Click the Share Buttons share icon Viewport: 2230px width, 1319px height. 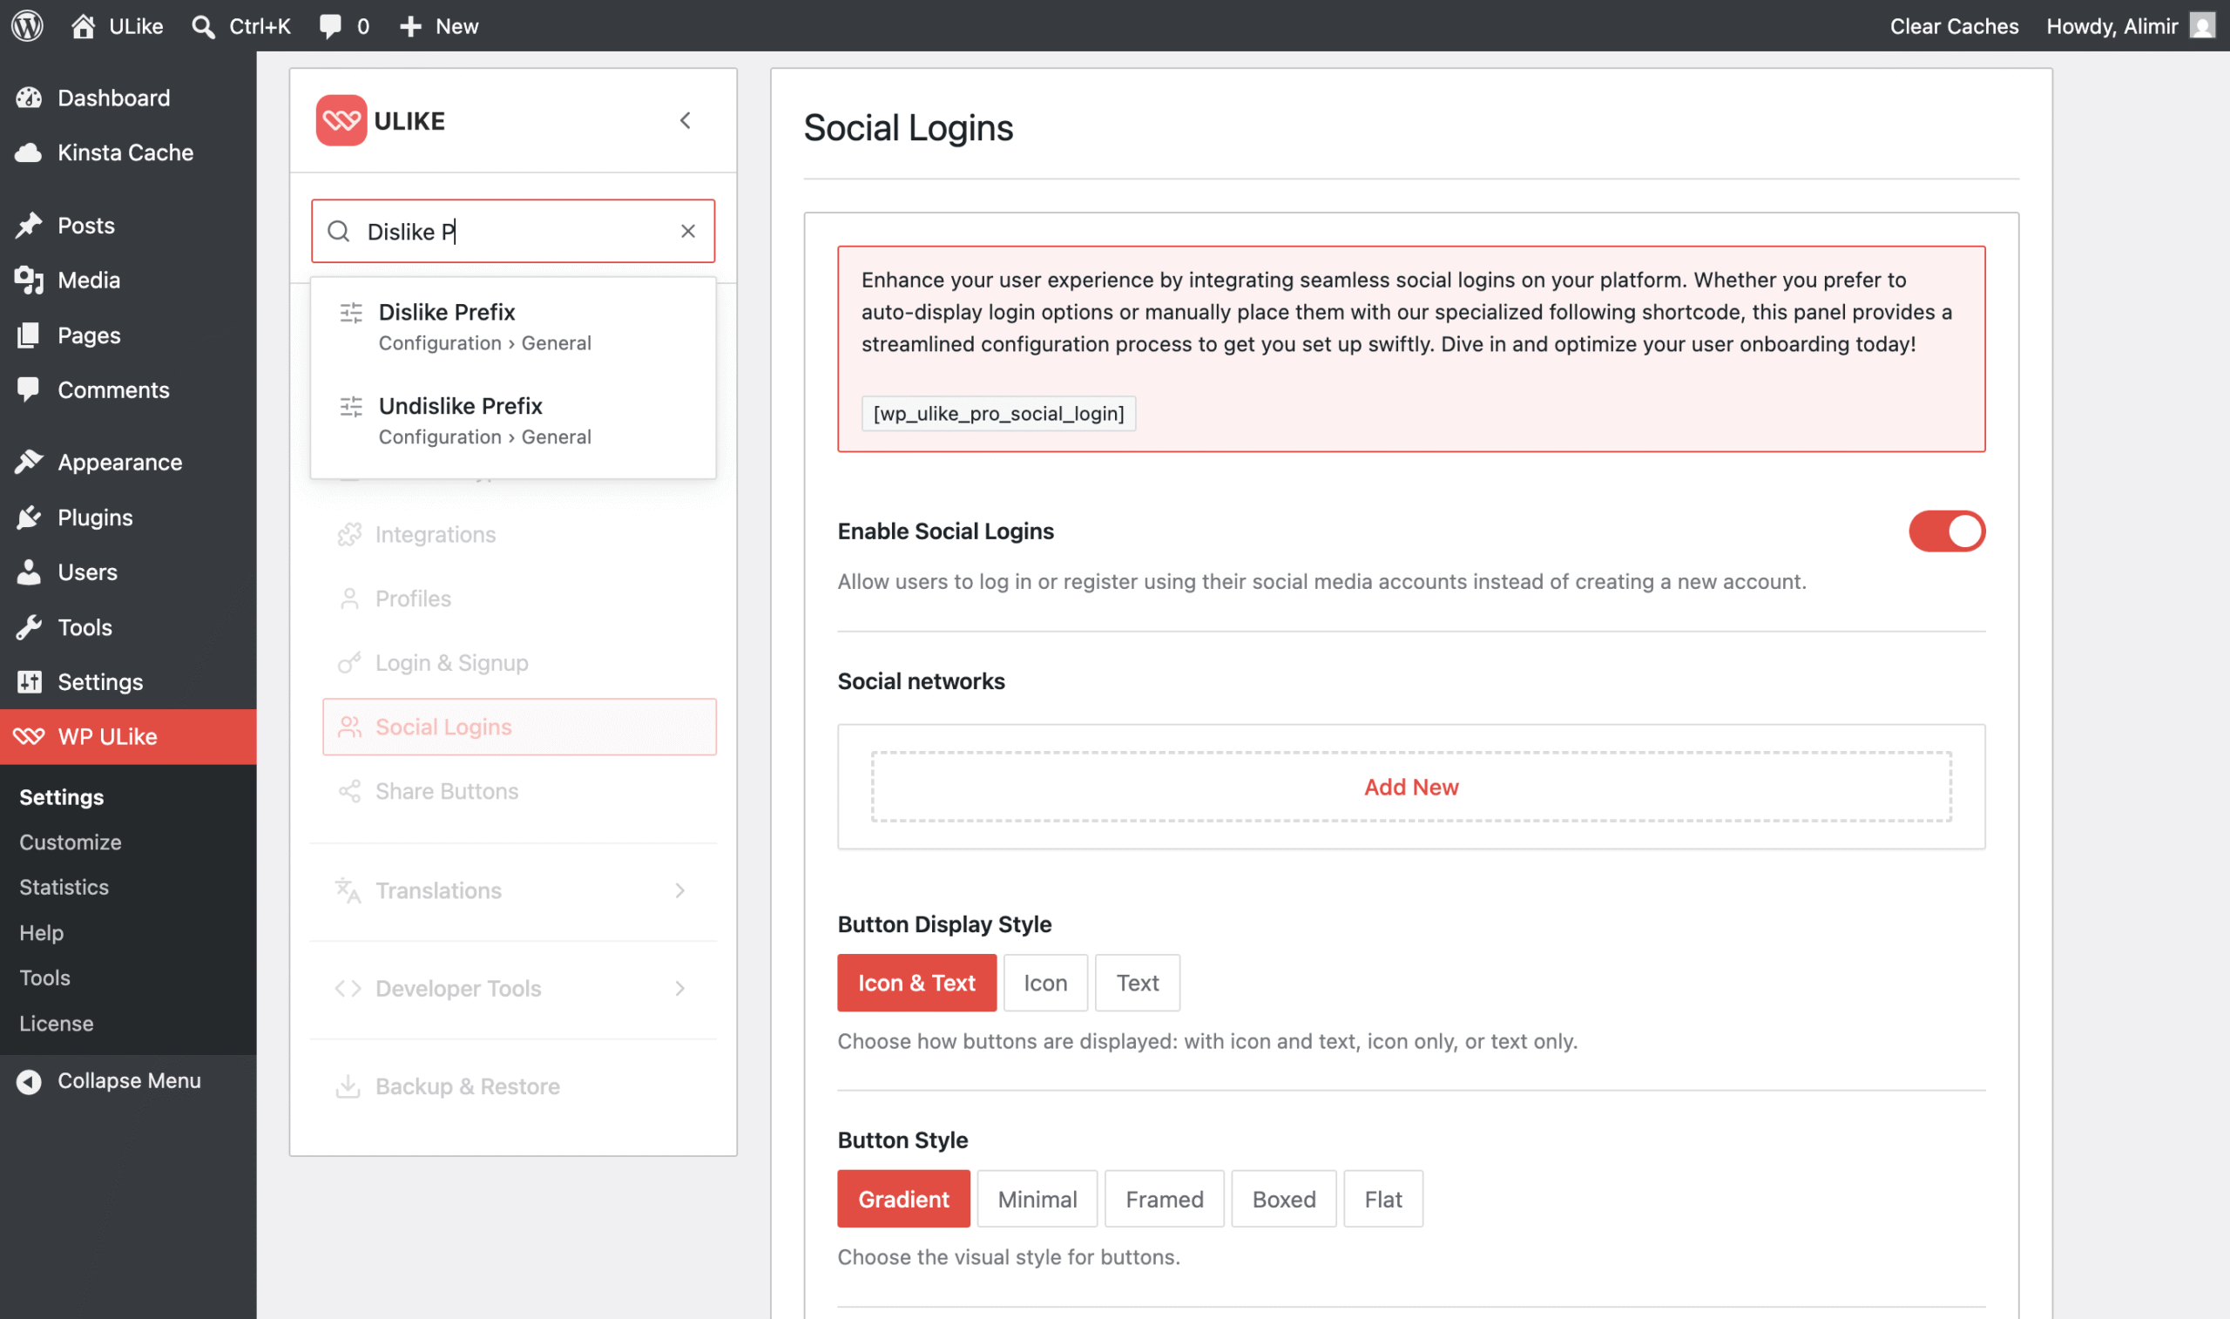pos(349,791)
